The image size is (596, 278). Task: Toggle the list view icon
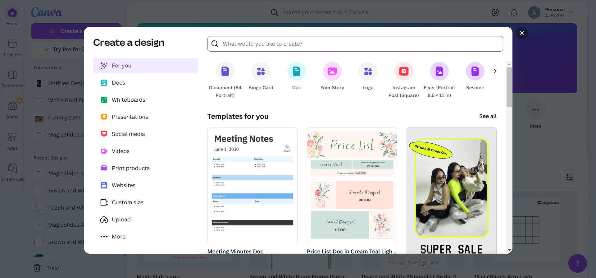point(570,177)
